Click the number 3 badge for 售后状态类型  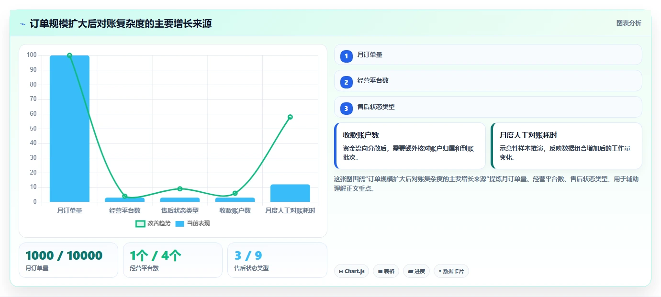[x=347, y=109]
